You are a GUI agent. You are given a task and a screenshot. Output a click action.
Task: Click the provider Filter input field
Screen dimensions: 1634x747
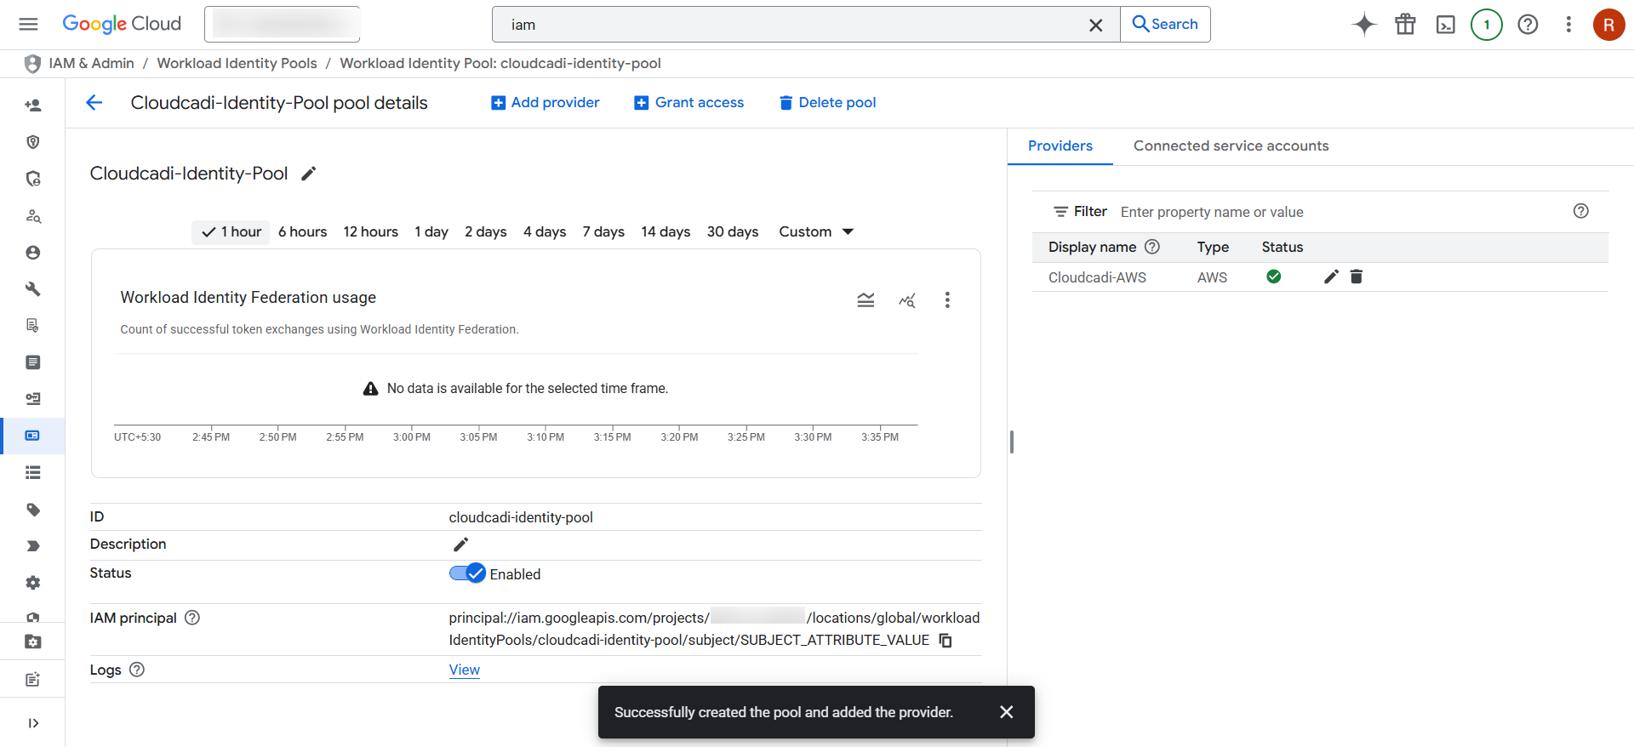(x=1336, y=212)
